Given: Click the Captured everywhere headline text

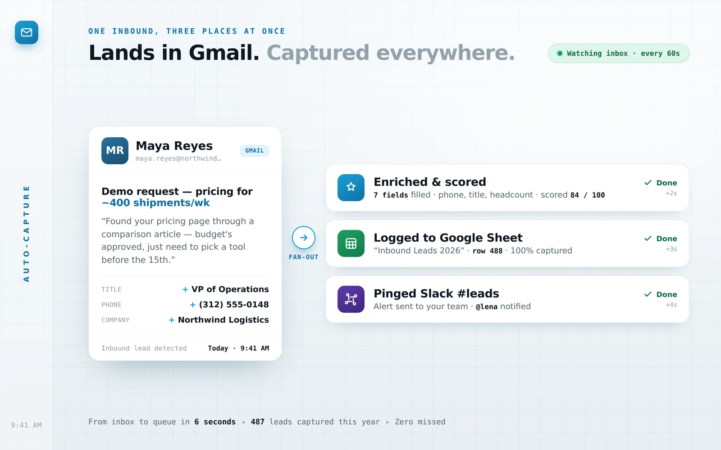Looking at the screenshot, I should click(391, 53).
